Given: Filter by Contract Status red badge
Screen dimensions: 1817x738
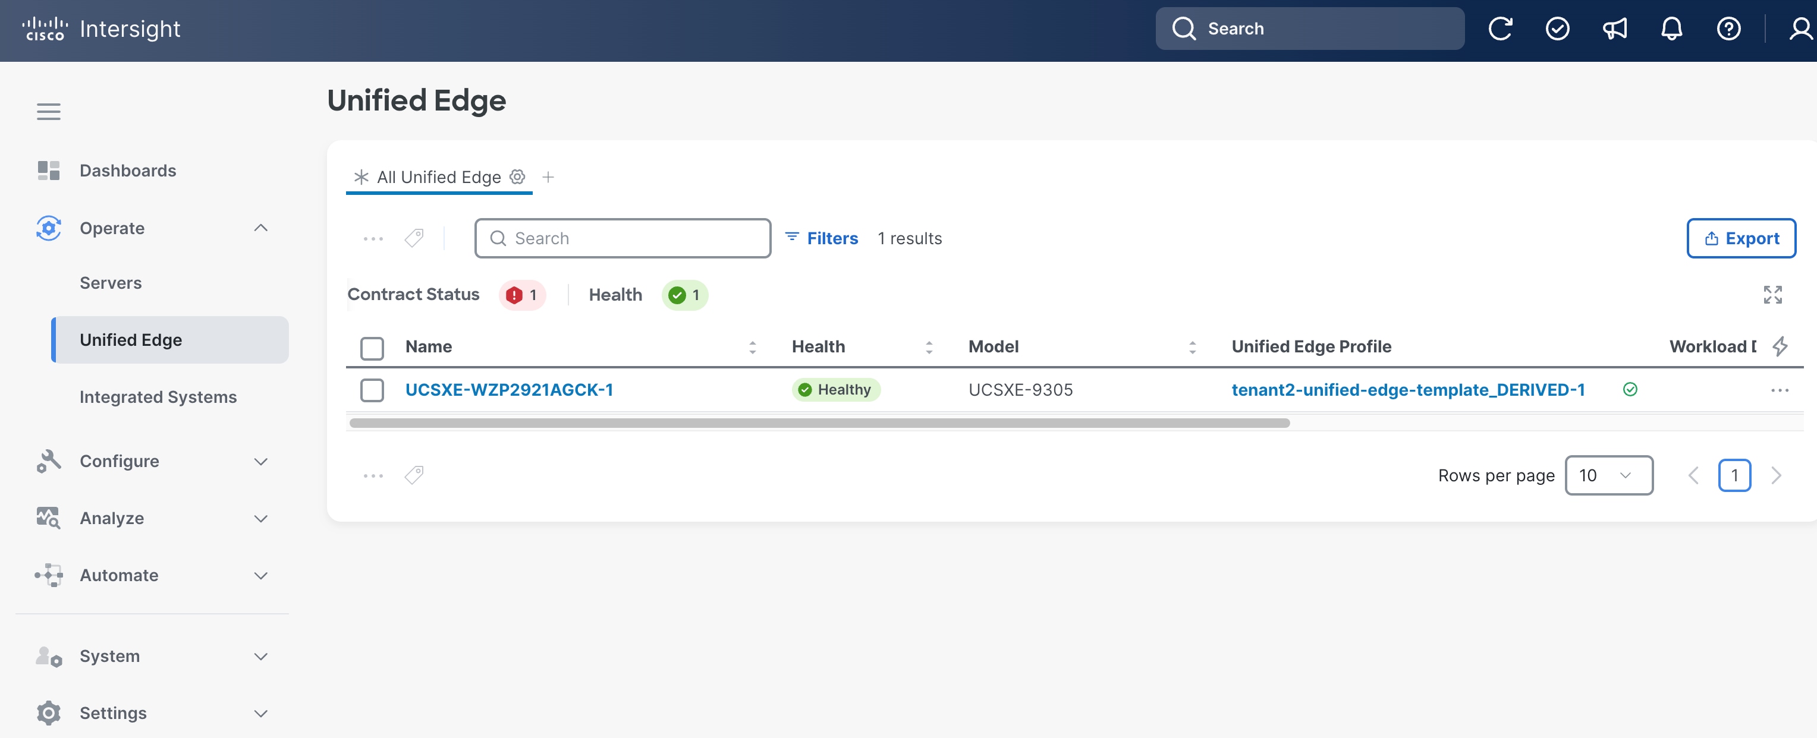Looking at the screenshot, I should [522, 295].
